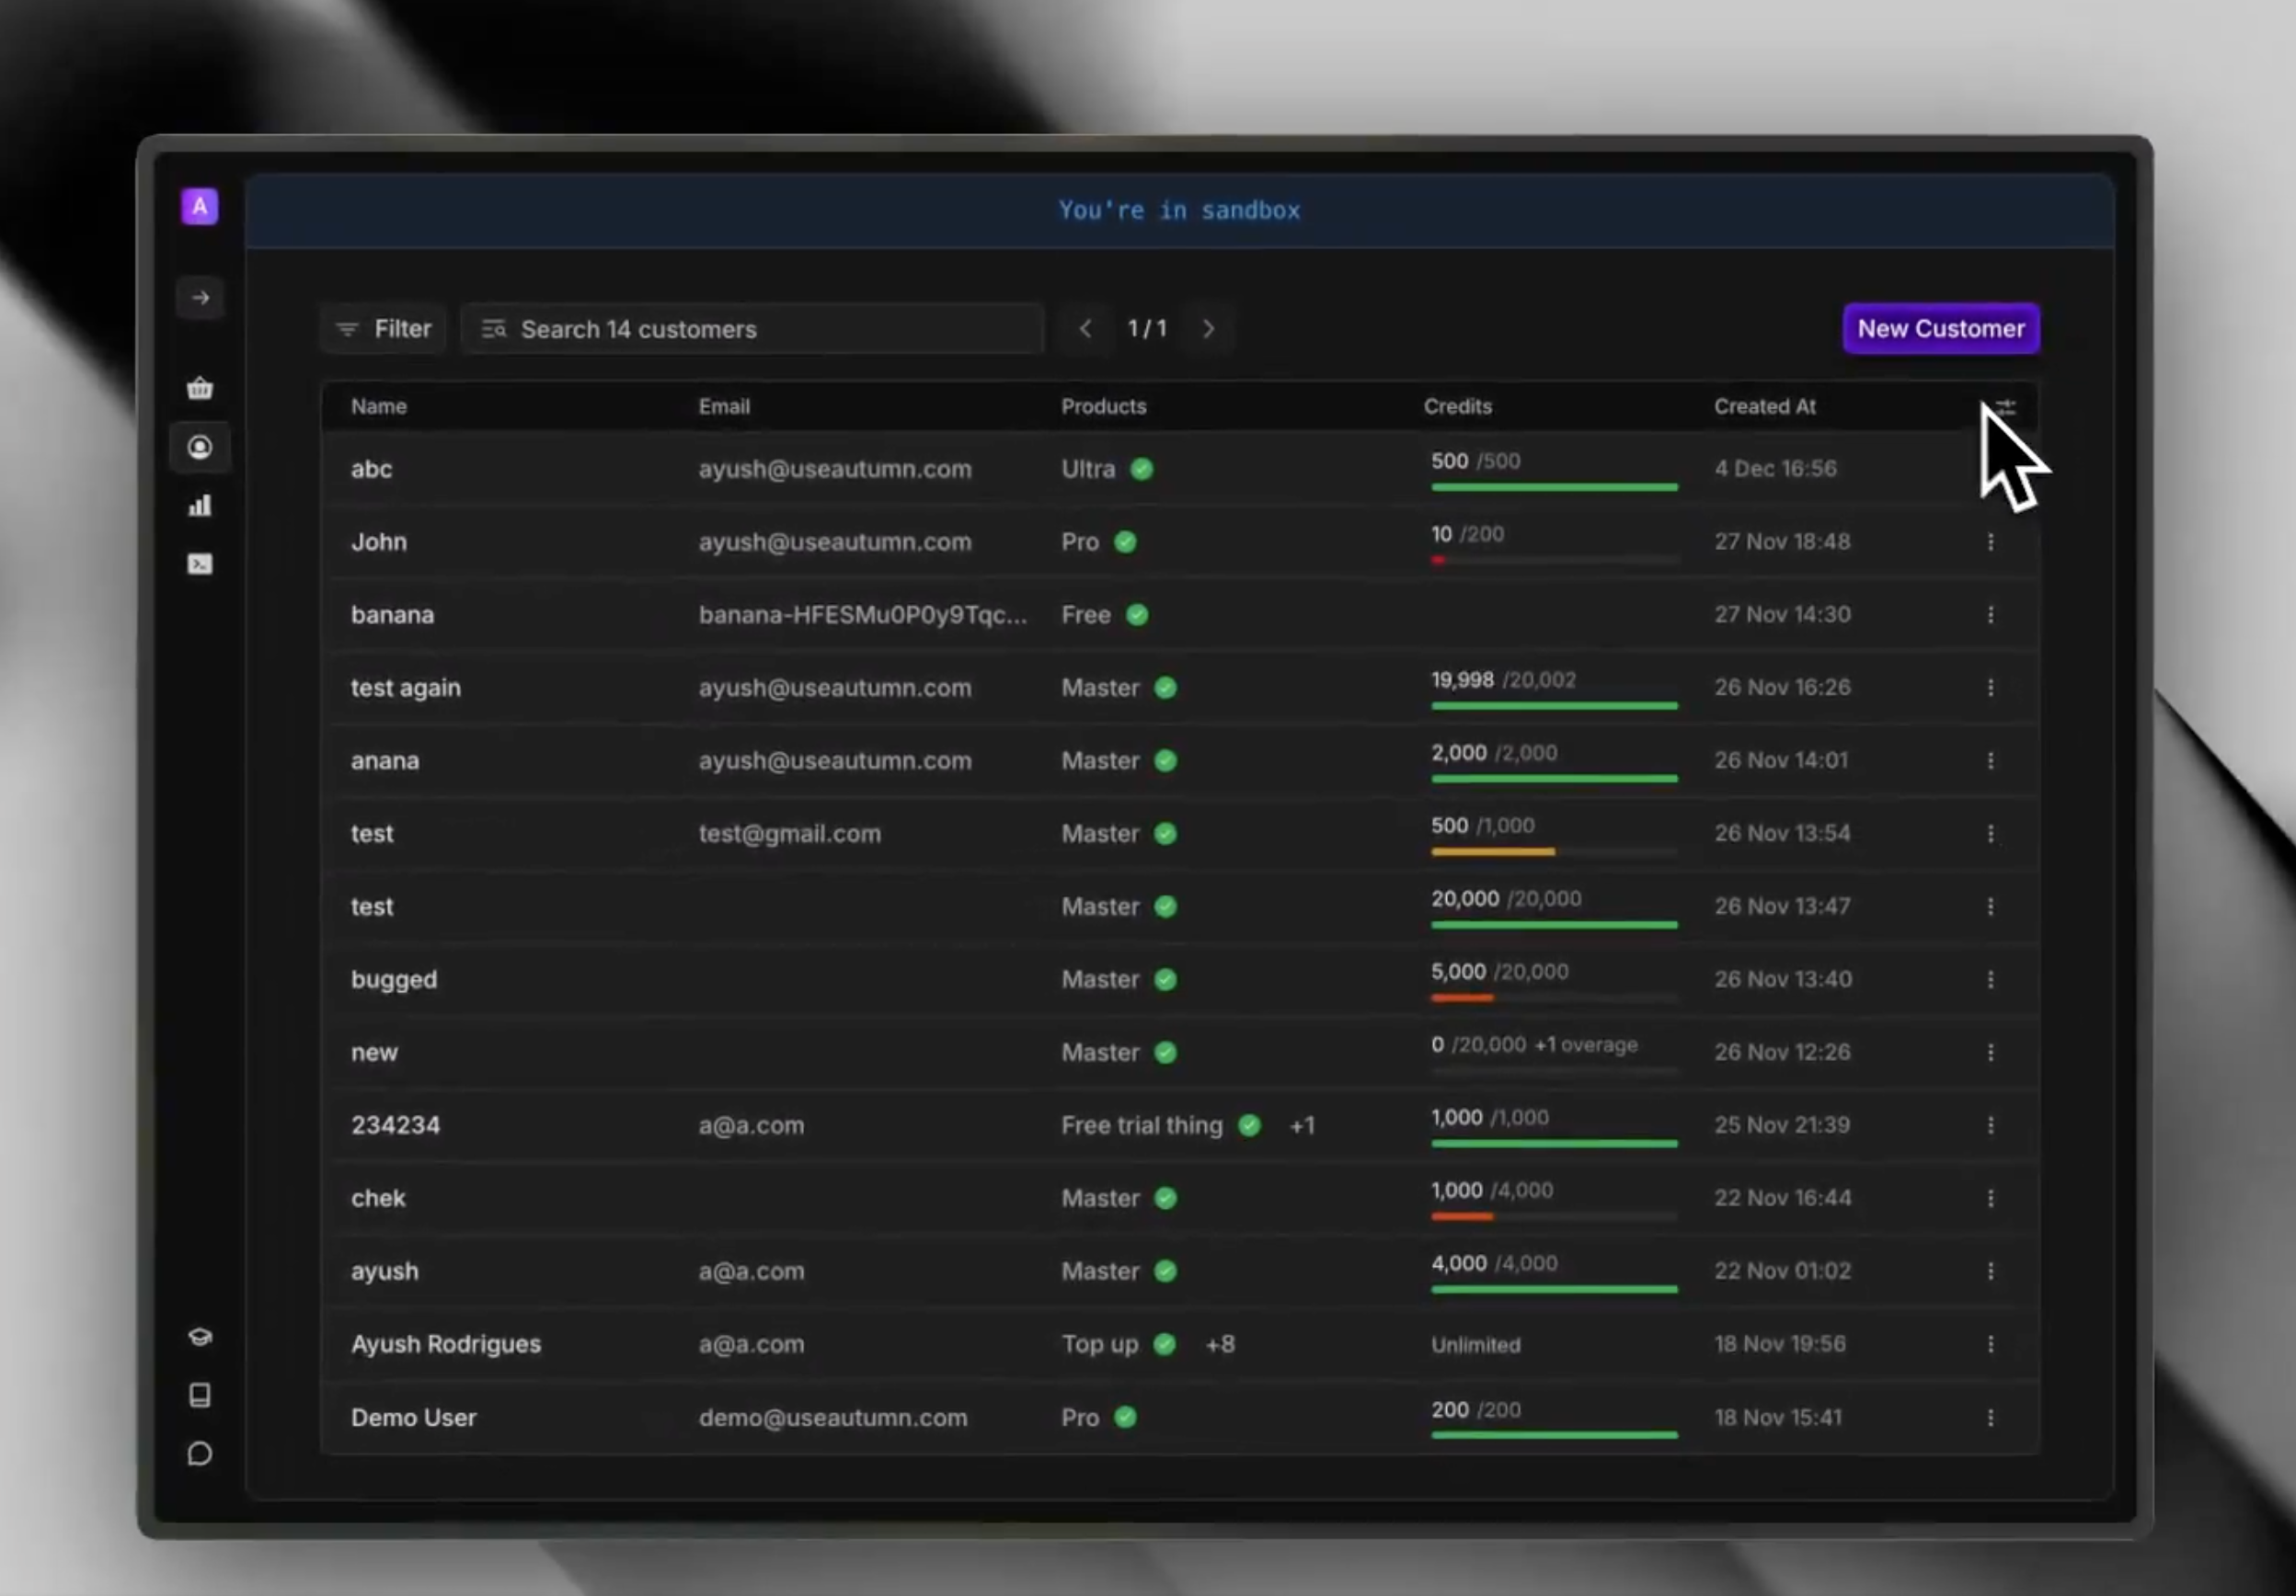Click the Created At column header
This screenshot has width=2296, height=1596.
(x=1764, y=406)
